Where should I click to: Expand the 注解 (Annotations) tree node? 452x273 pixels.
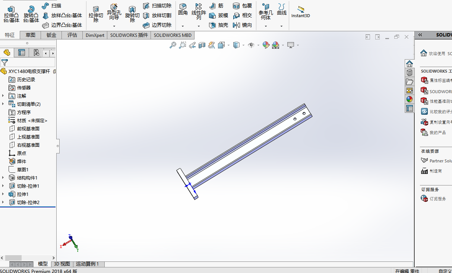[3, 96]
